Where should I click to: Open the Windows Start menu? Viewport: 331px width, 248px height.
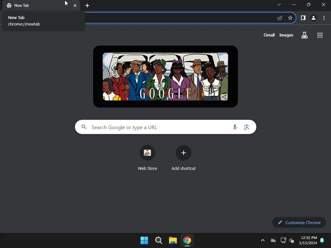(144, 240)
